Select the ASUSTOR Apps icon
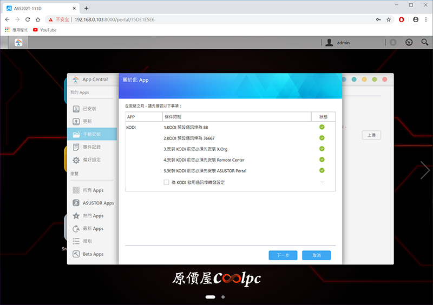The width and height of the screenshot is (433, 305). [76, 203]
